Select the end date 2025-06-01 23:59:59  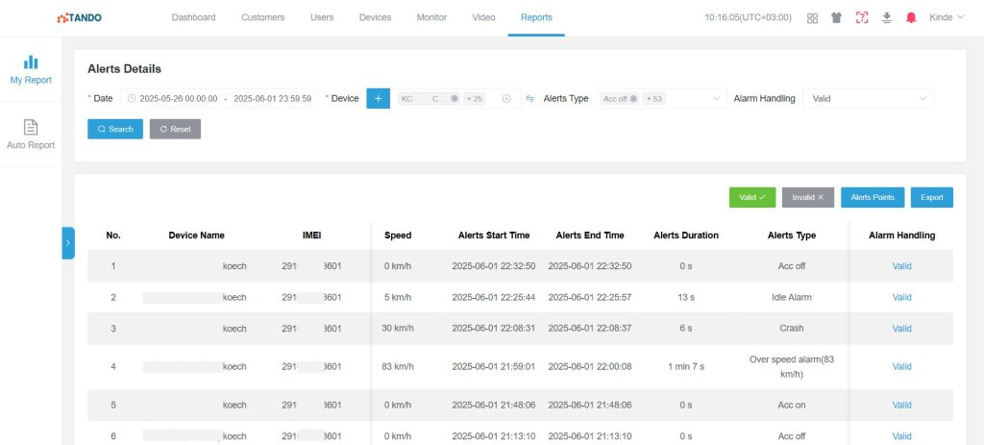[272, 99]
